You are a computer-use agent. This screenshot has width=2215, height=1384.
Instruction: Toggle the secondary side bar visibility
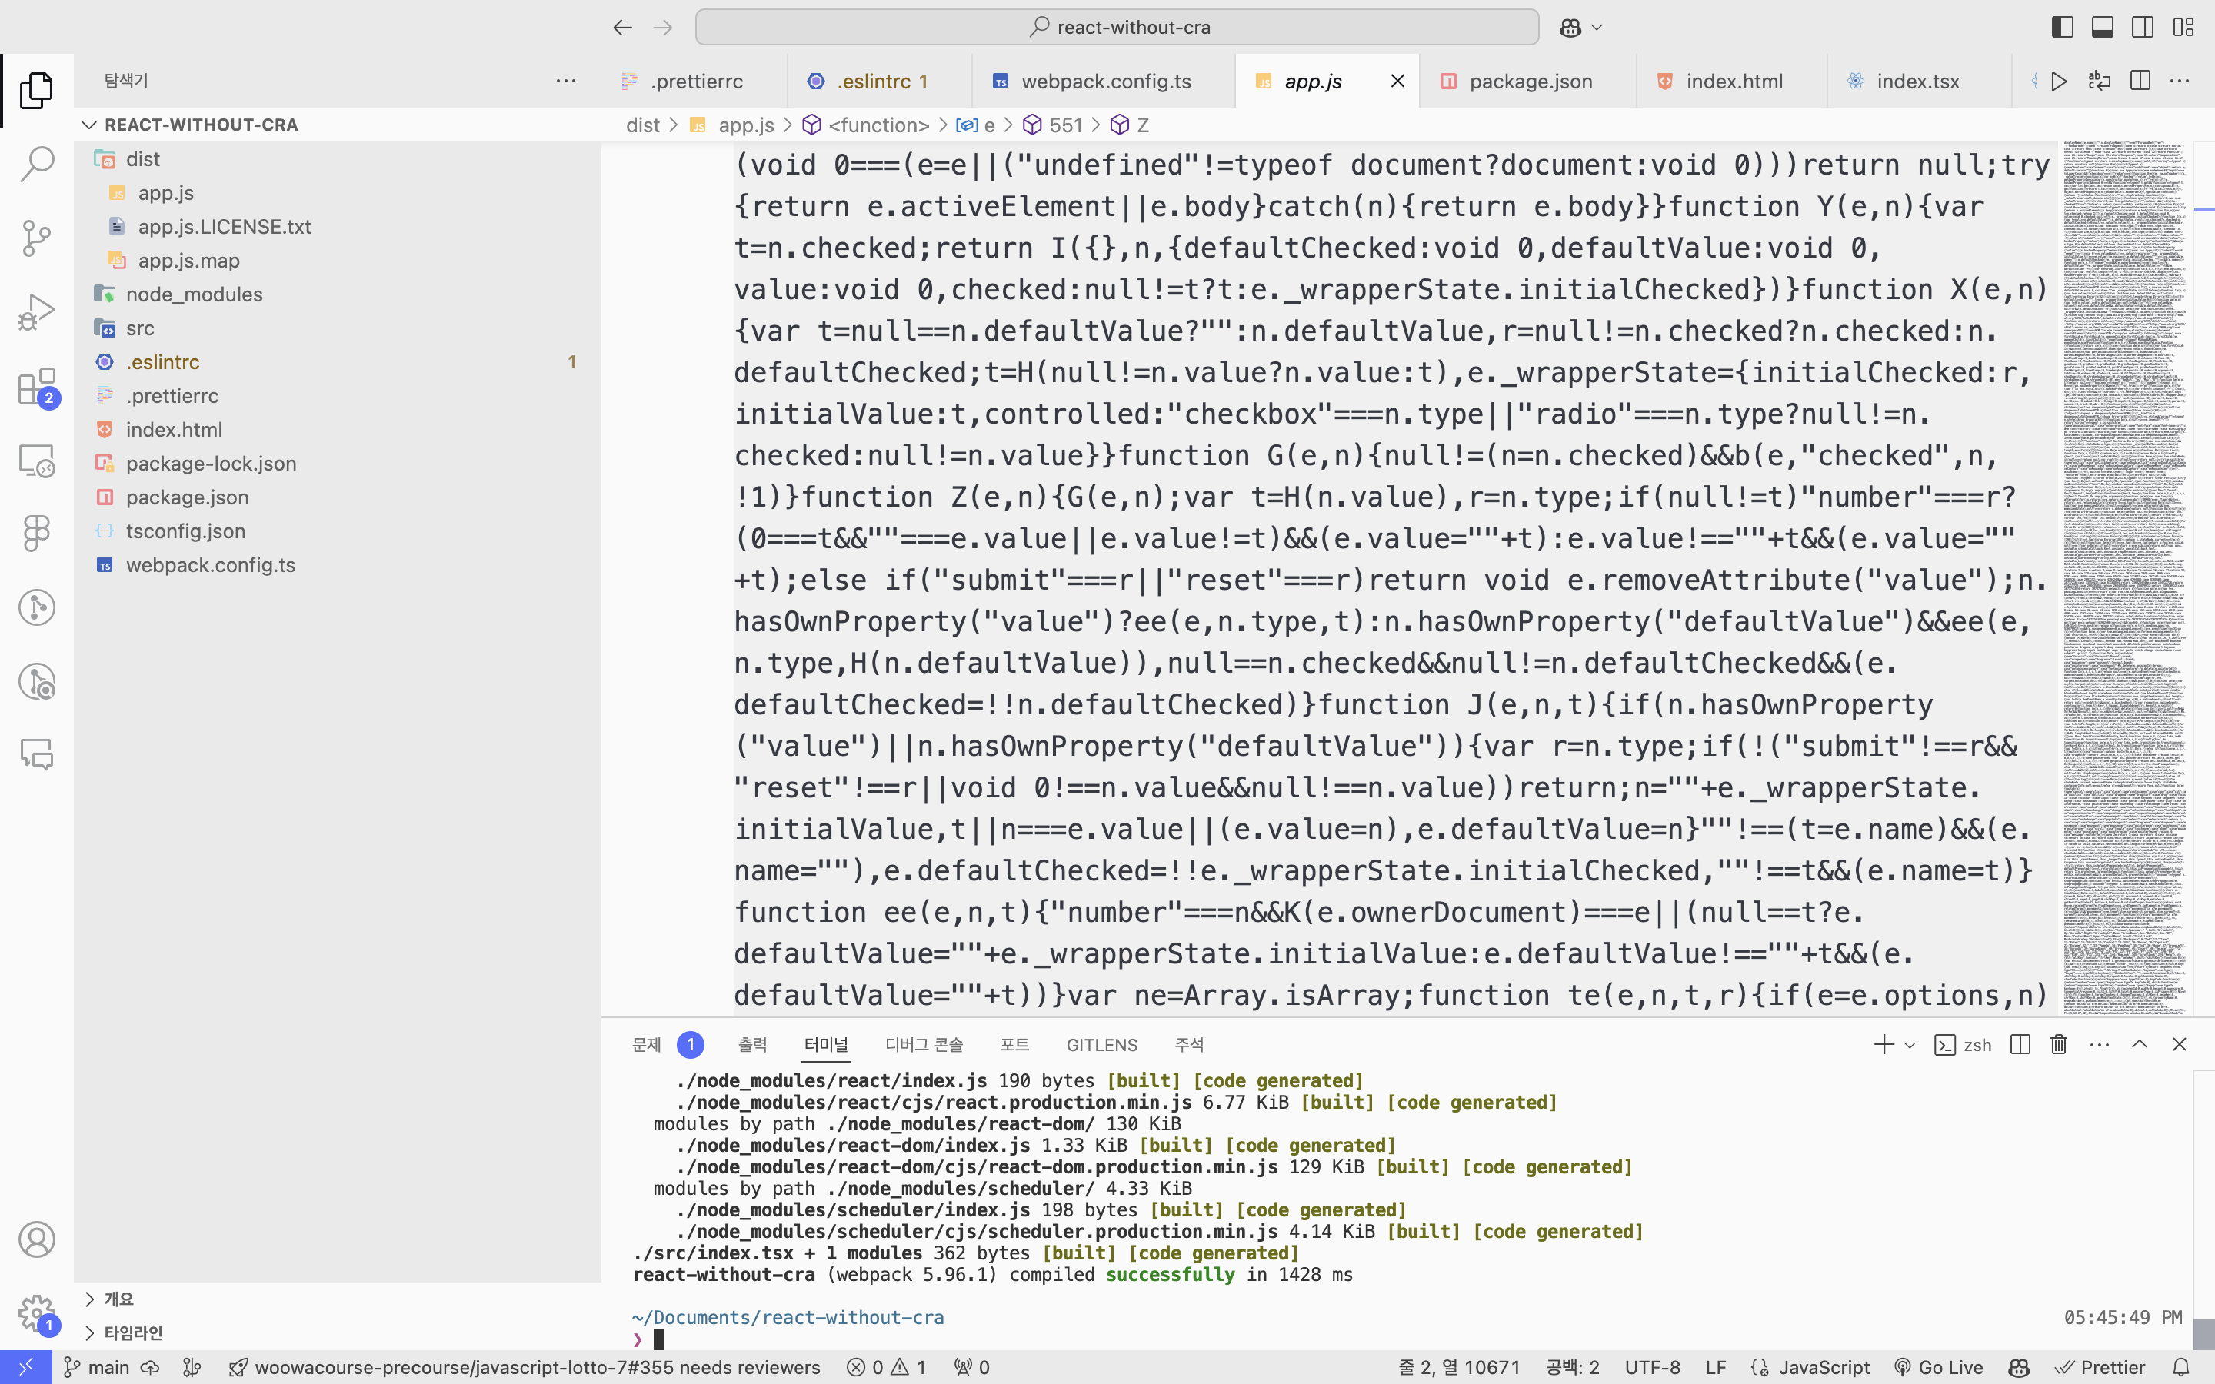[2143, 28]
